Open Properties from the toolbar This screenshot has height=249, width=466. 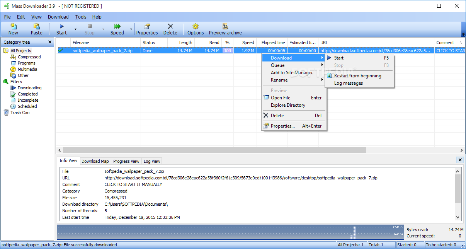tap(147, 29)
